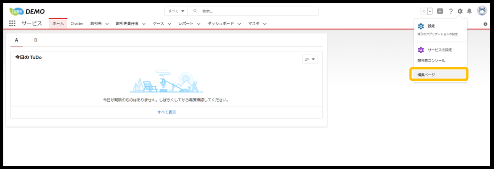The image size is (494, 169).
Task: Open the 取引先責任者 tab
Action: pyautogui.click(x=127, y=23)
